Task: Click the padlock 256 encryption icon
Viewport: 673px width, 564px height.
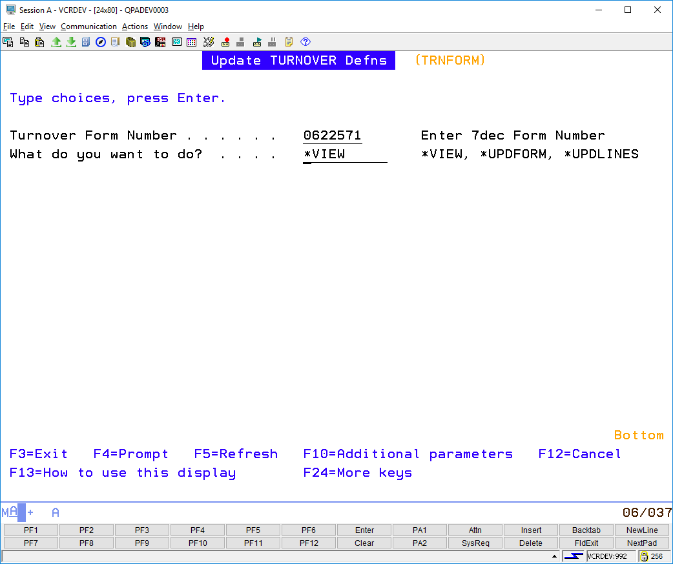Action: pyautogui.click(x=644, y=556)
